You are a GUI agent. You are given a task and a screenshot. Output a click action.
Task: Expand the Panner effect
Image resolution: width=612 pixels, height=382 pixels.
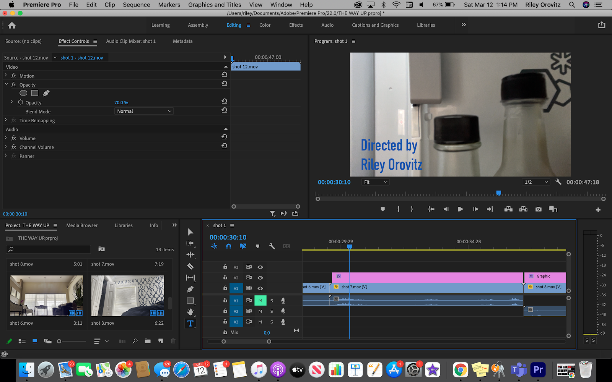click(6, 155)
